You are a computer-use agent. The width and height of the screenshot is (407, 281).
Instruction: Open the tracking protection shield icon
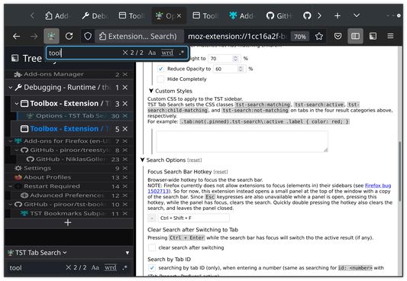pos(88,37)
